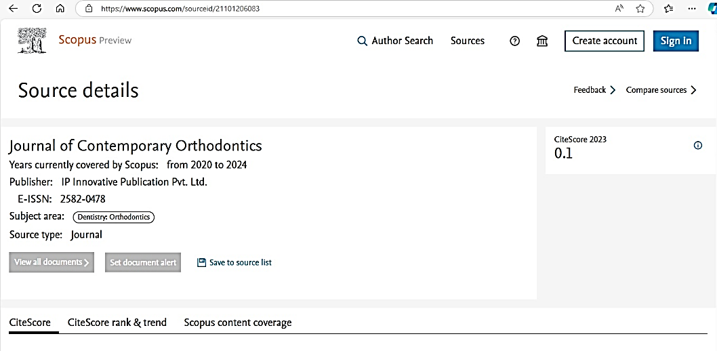Screen dimensions: 717x351
Task: Click the Source details heading
Action: tap(78, 91)
